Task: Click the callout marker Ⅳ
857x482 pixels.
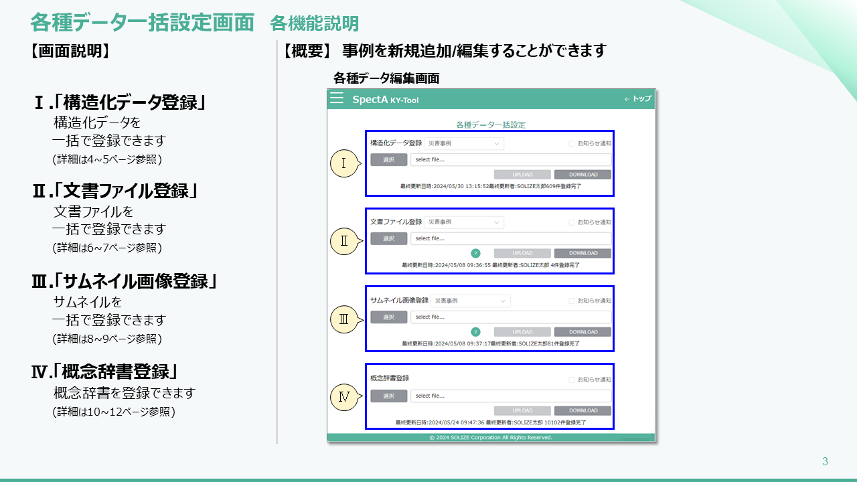Action: pos(344,398)
